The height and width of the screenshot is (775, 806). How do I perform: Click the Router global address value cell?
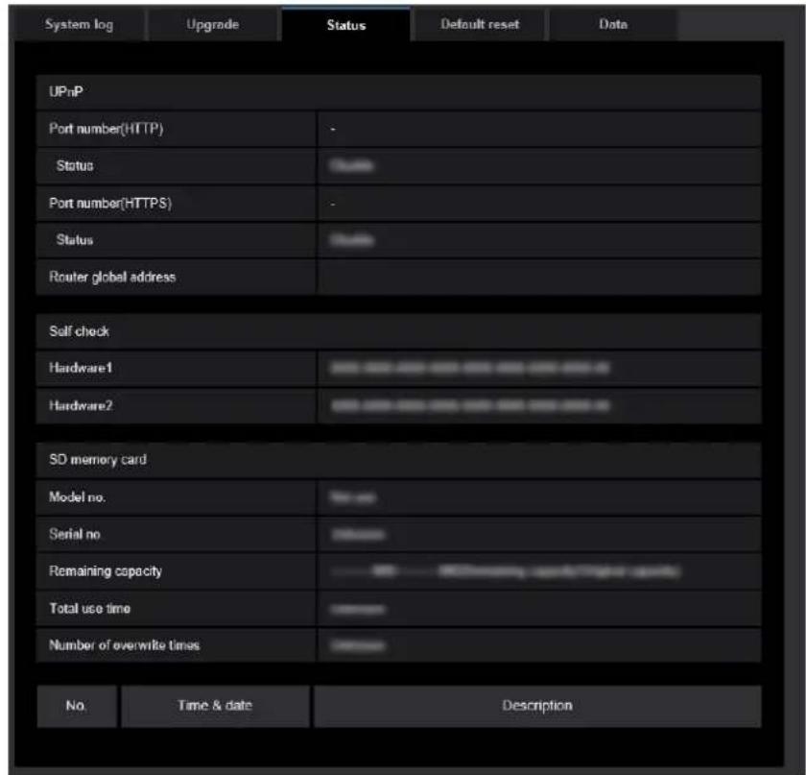[539, 277]
